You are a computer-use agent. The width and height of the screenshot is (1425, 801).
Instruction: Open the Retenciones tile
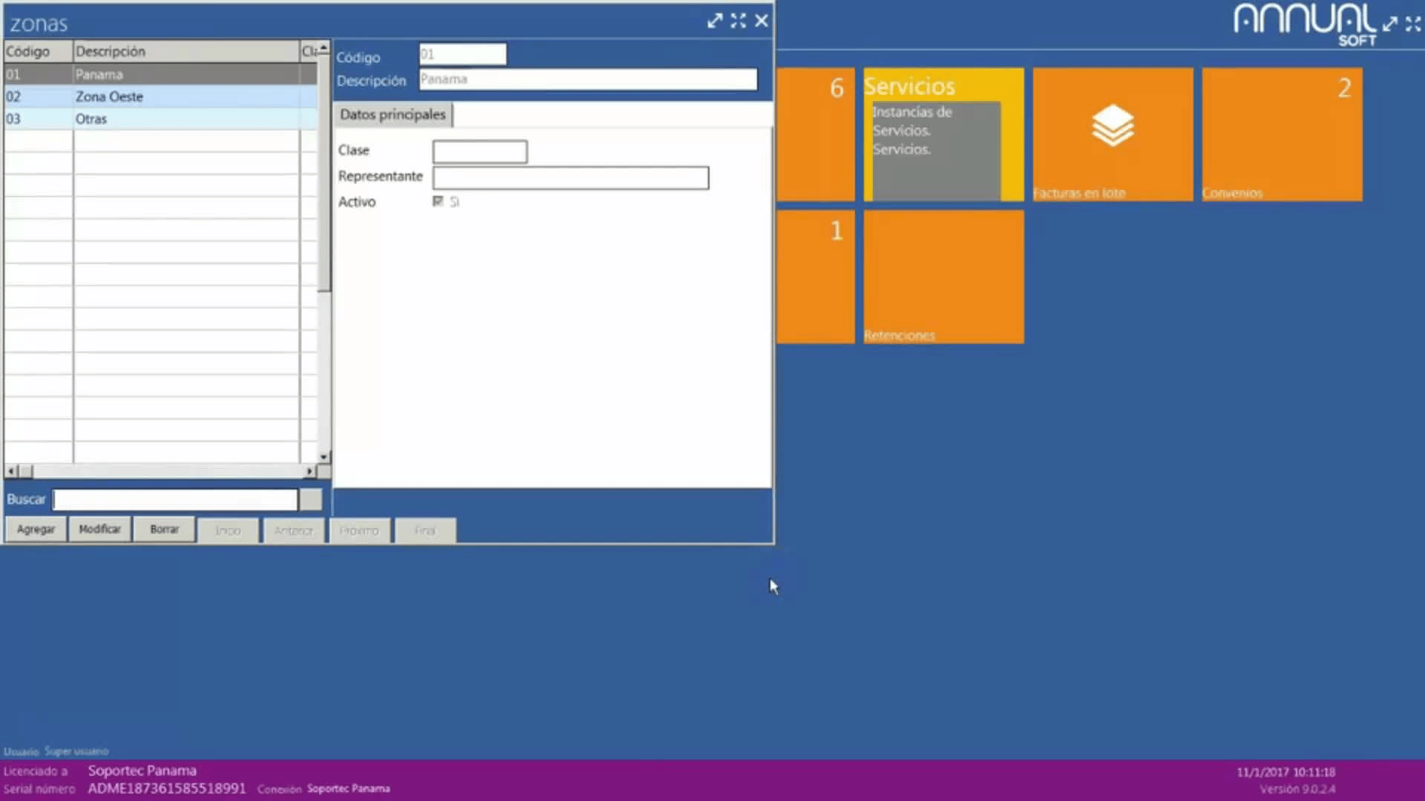943,276
